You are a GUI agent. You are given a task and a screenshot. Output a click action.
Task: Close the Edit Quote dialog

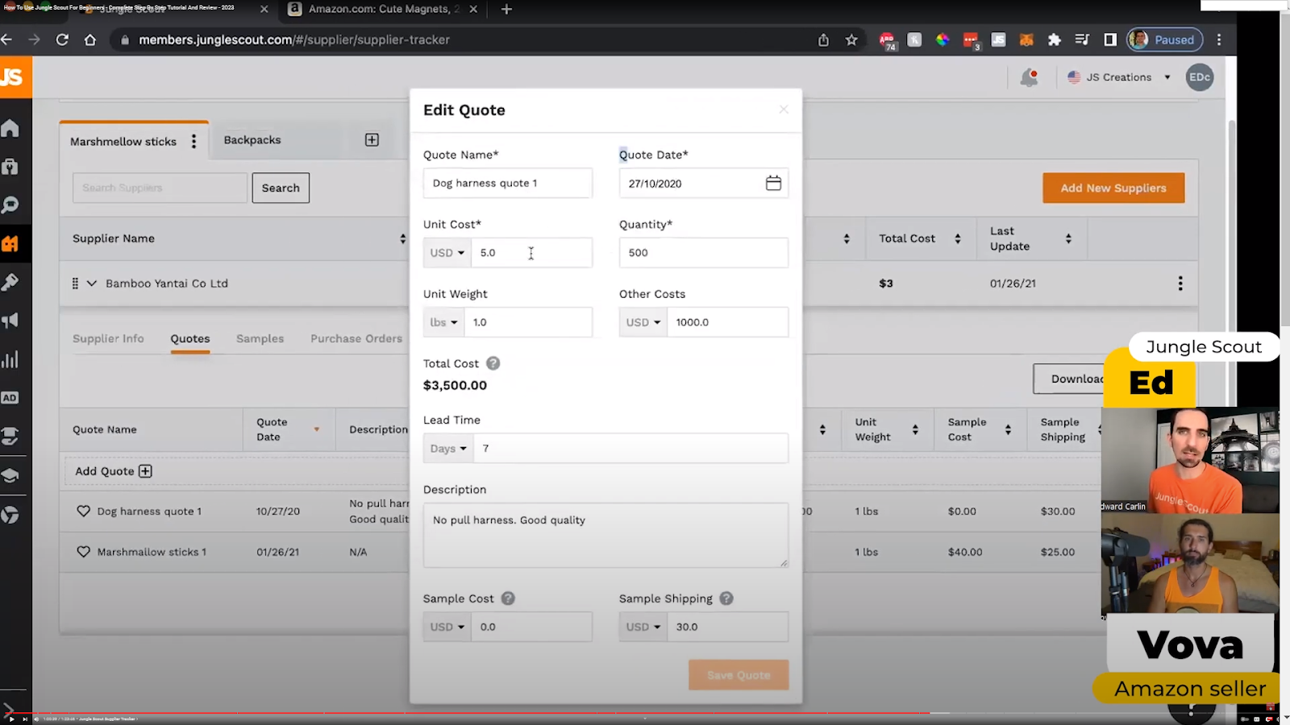click(x=784, y=110)
